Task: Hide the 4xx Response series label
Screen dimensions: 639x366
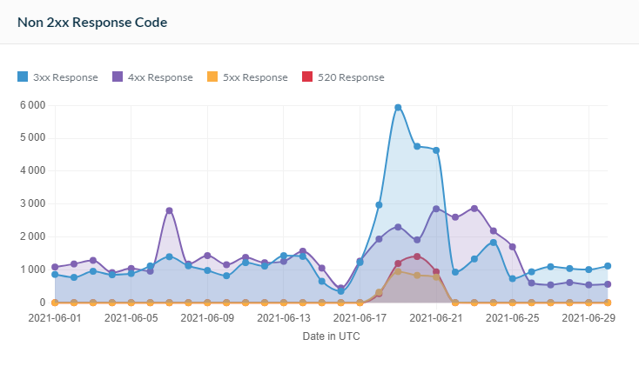Action: coord(159,77)
